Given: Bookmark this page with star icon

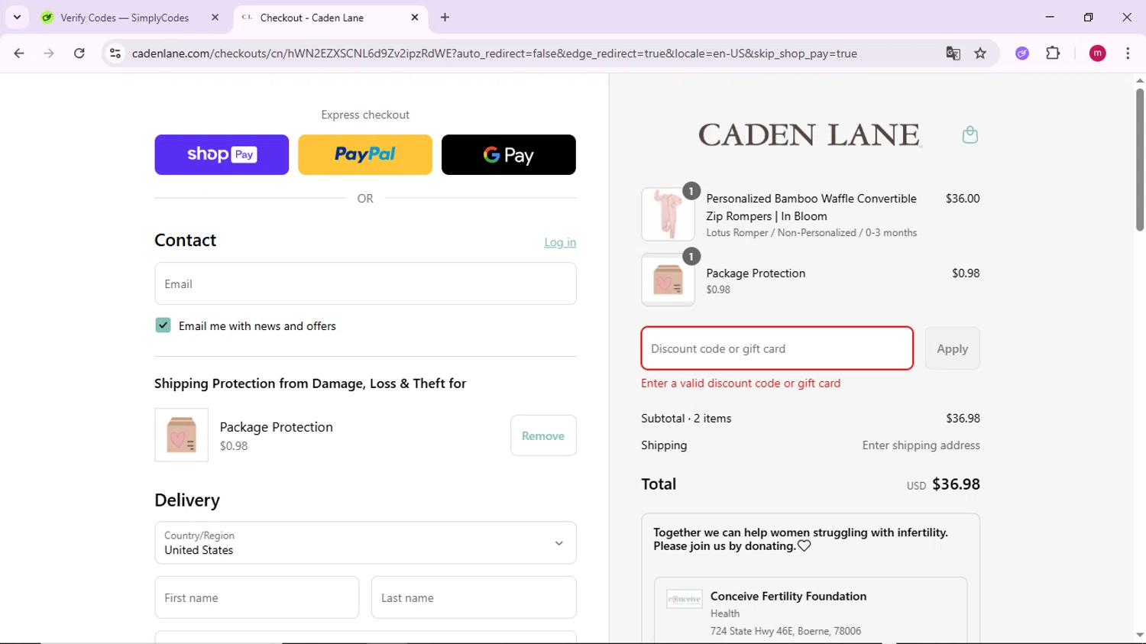Looking at the screenshot, I should pyautogui.click(x=980, y=53).
